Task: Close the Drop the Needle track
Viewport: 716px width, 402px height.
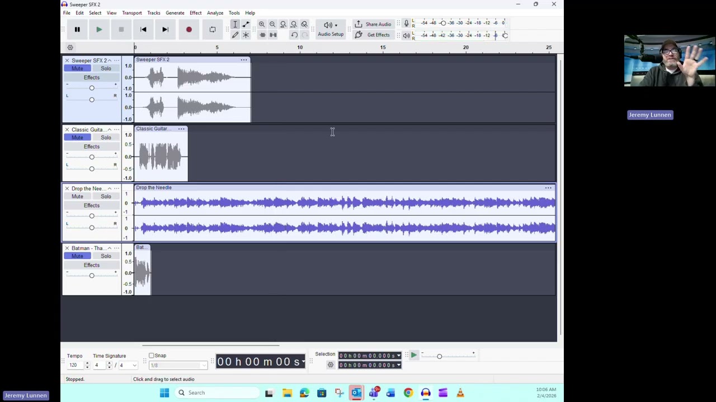Action: [x=67, y=189]
